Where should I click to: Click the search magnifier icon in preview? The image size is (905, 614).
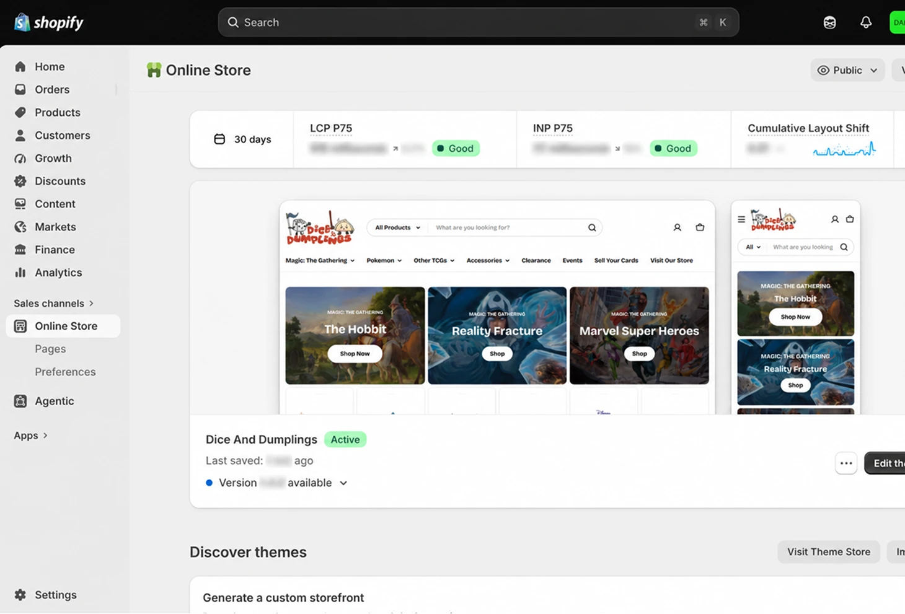592,227
